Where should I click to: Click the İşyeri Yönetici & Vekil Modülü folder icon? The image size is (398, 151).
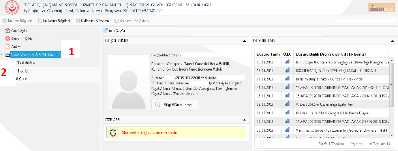pyautogui.click(x=8, y=54)
